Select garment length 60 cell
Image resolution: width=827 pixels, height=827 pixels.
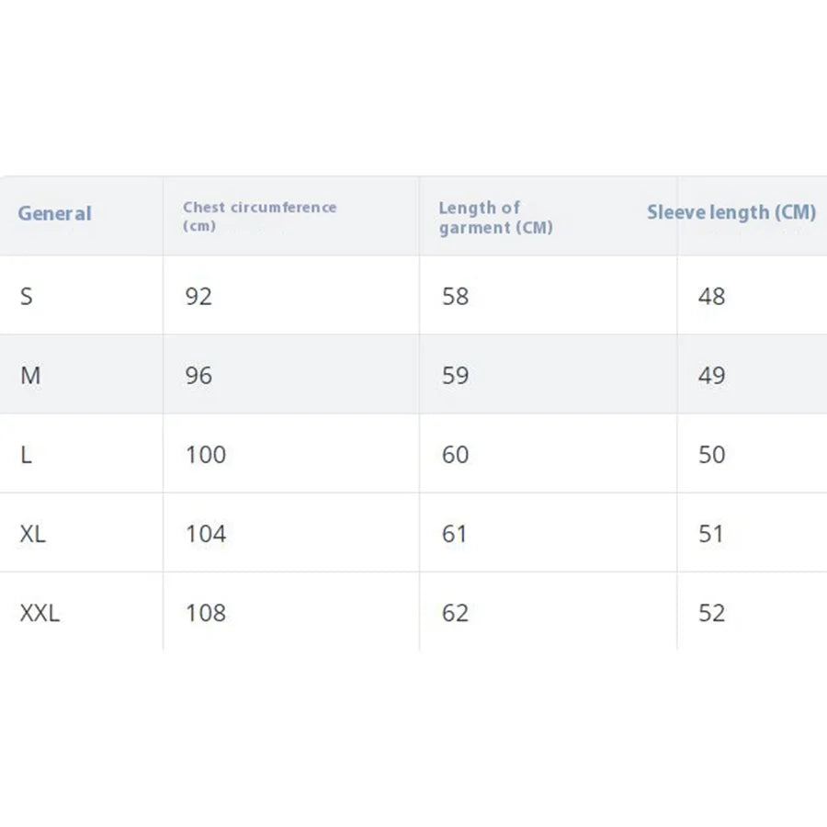pyautogui.click(x=455, y=455)
